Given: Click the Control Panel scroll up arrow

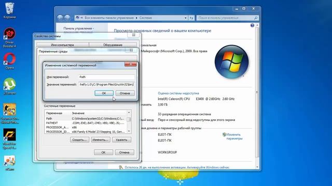Looking at the screenshot, I should (x=257, y=25).
